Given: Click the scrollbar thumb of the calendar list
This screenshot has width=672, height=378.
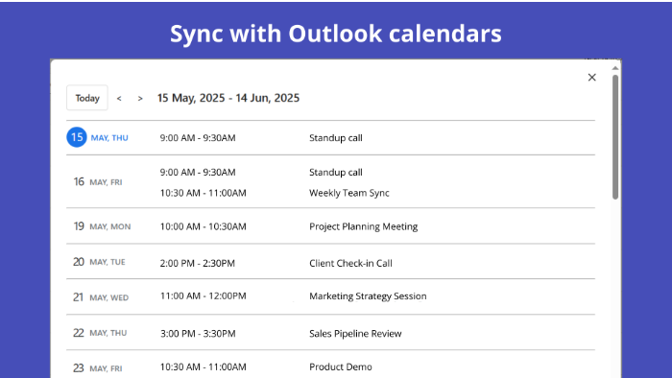Looking at the screenshot, I should click(615, 137).
